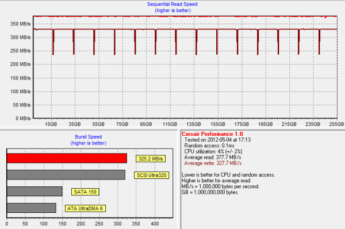Select the red 325.2 MB/s burst bar
This screenshot has width=345, height=229.
click(67, 158)
